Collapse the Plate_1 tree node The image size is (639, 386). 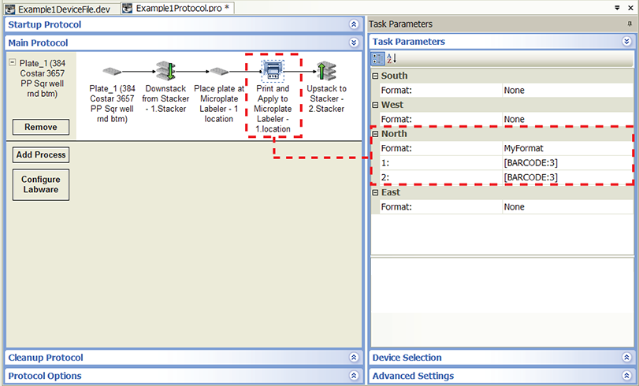coord(12,63)
